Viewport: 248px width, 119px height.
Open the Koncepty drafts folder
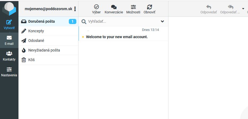click(36, 31)
